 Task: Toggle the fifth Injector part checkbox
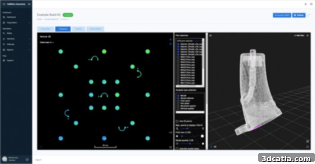178,54
